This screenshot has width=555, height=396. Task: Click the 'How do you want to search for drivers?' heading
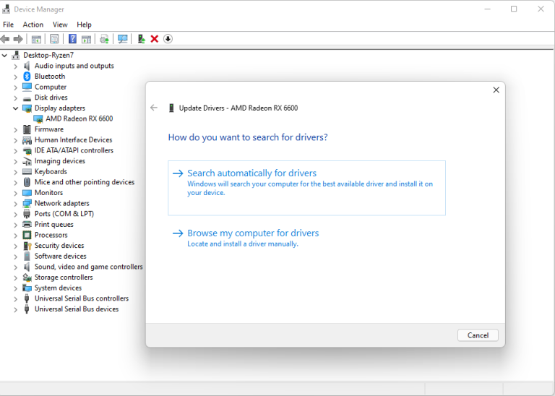(248, 137)
